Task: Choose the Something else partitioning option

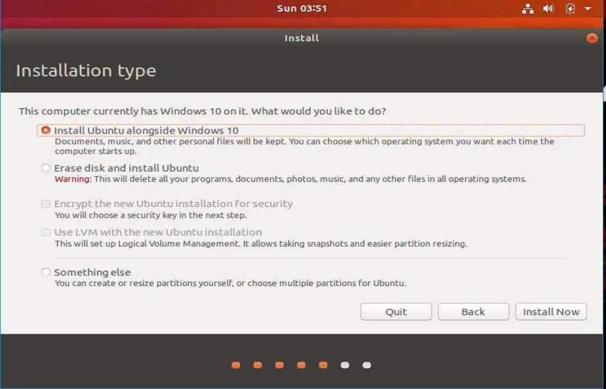Action: tap(46, 272)
